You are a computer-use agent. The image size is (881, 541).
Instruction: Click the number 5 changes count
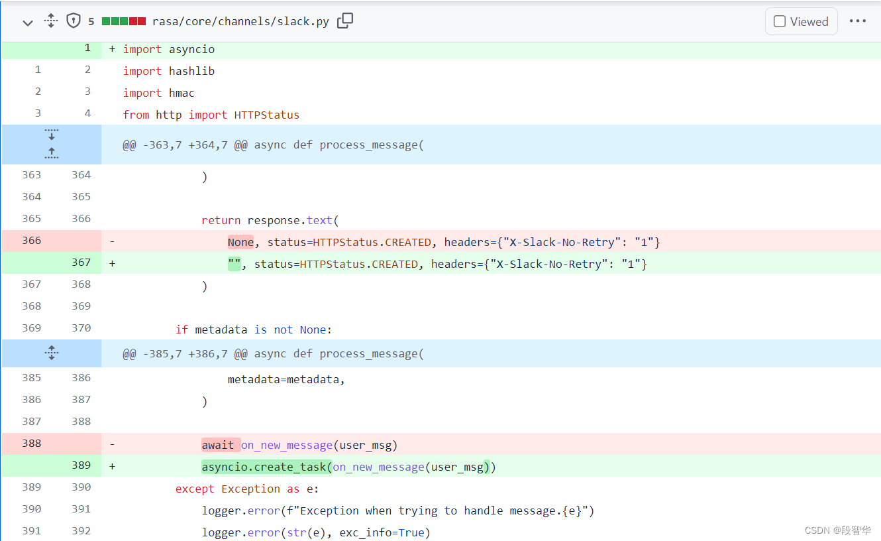pos(91,21)
